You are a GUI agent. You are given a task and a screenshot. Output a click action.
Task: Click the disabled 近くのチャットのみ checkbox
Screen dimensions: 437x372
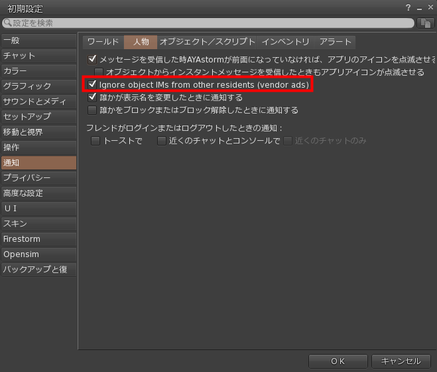[288, 140]
